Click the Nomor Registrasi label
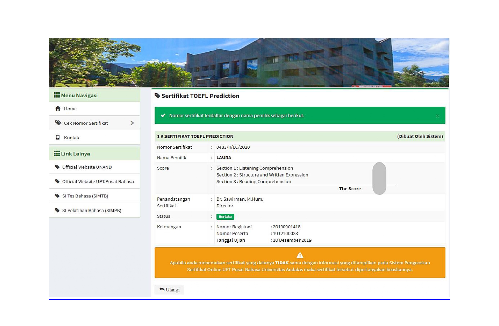 (234, 227)
